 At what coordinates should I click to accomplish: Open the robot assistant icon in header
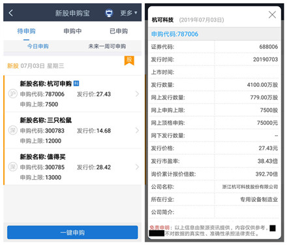point(109,13)
